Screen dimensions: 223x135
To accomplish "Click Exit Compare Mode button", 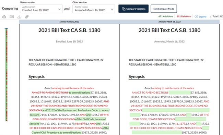I will [x=164, y=9].
